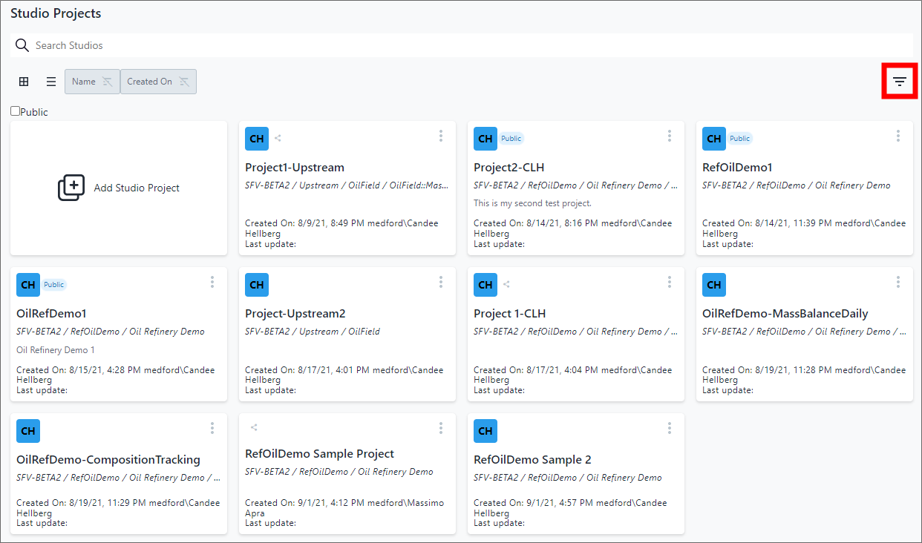Switch to list view layout
Screen dimensions: 922x543
(x=51, y=82)
